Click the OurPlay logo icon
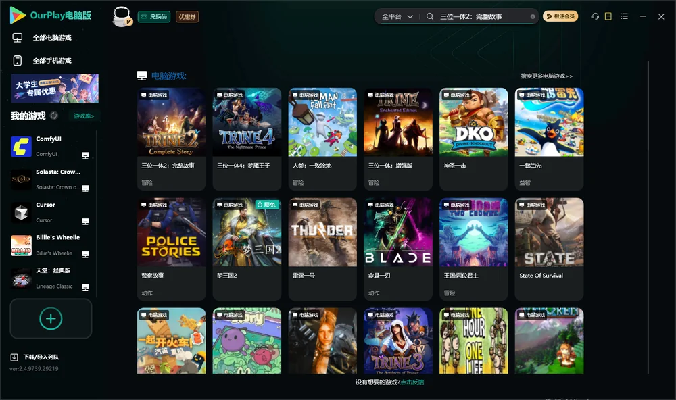 [x=18, y=15]
